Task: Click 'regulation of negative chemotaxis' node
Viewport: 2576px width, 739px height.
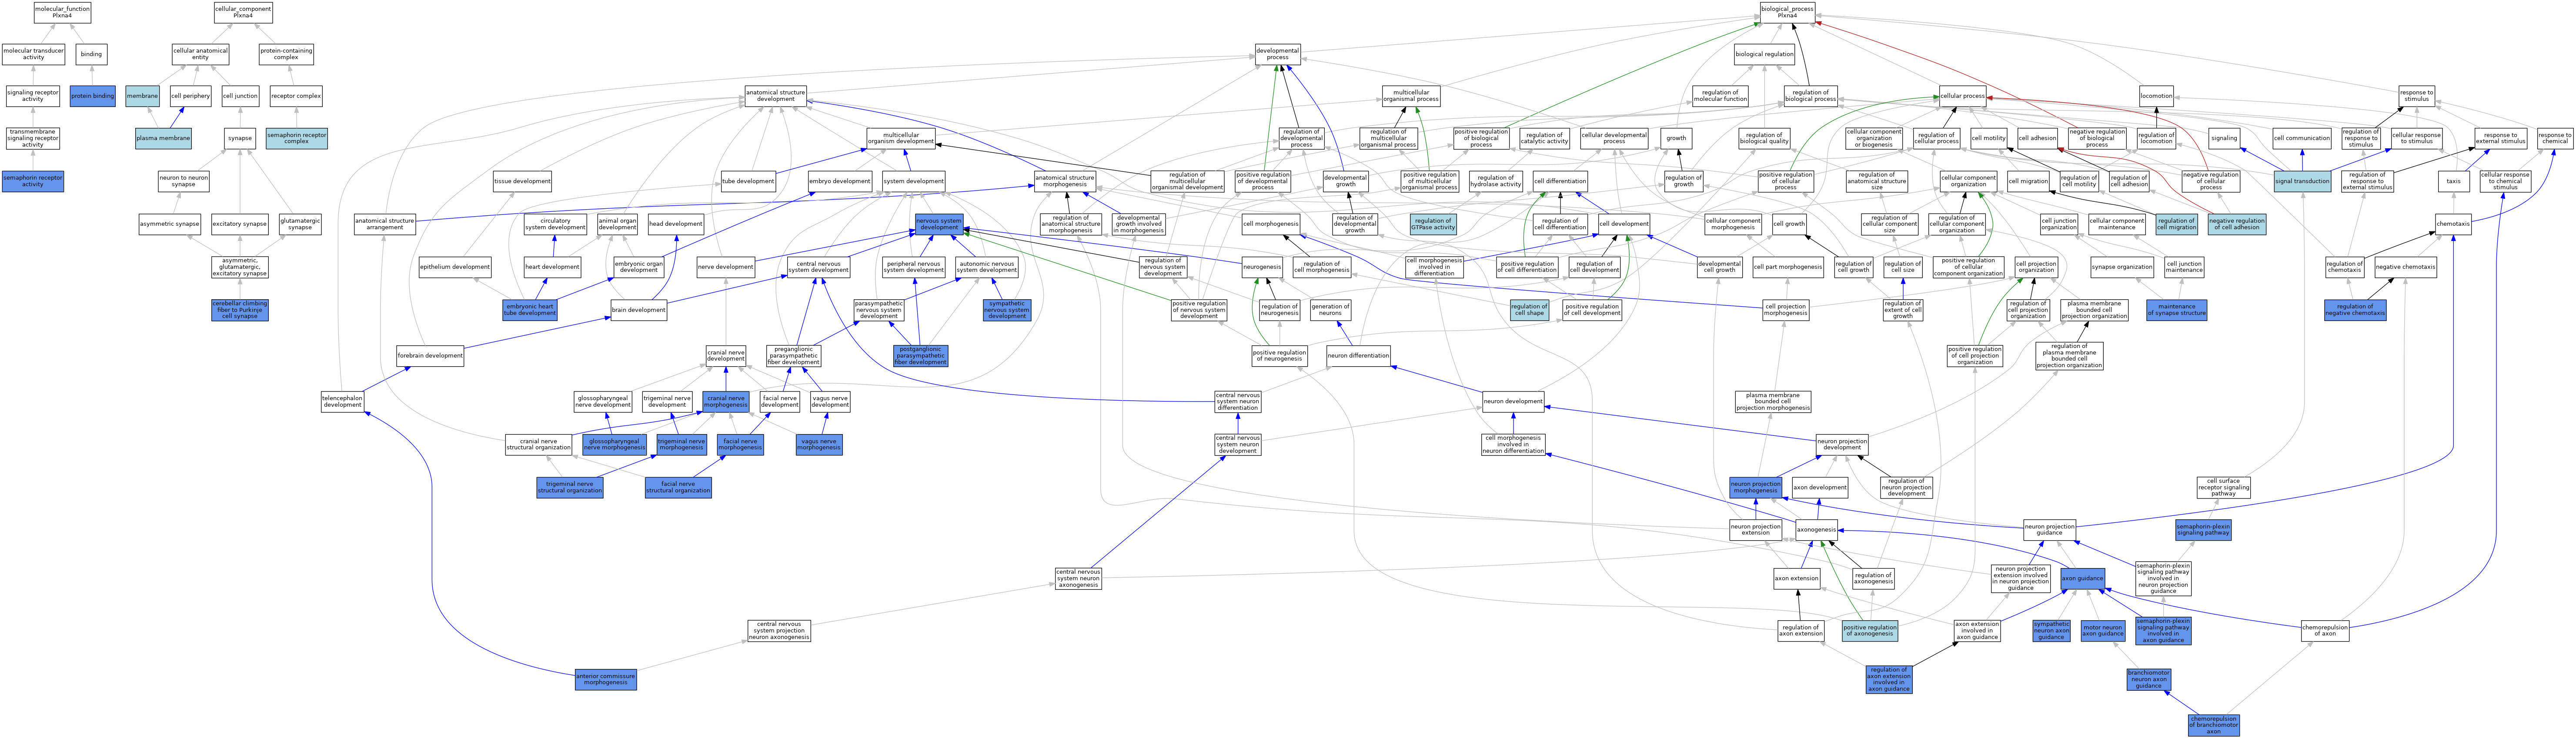Action: pyautogui.click(x=2355, y=310)
